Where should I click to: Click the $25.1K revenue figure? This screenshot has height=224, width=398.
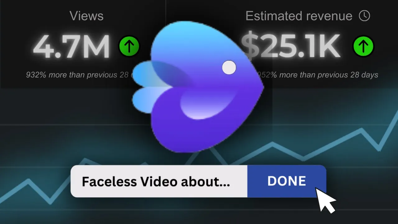point(290,47)
